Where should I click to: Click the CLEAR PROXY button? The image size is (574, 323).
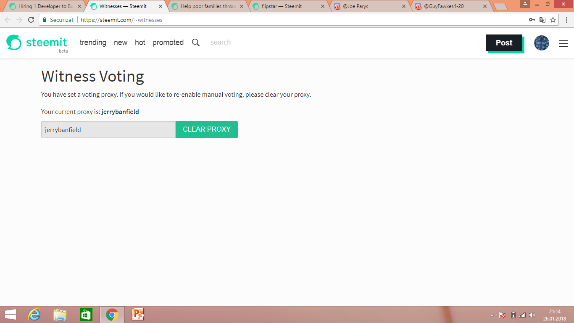pyautogui.click(x=207, y=130)
